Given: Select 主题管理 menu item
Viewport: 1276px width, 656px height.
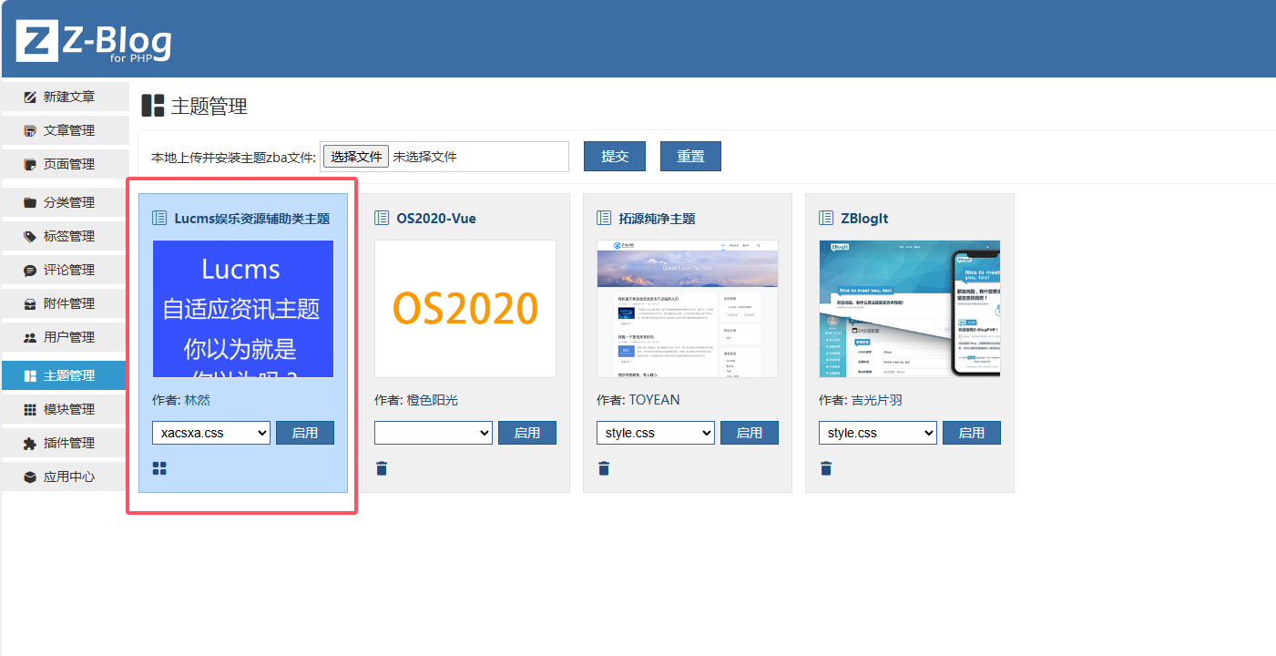Looking at the screenshot, I should click(66, 375).
